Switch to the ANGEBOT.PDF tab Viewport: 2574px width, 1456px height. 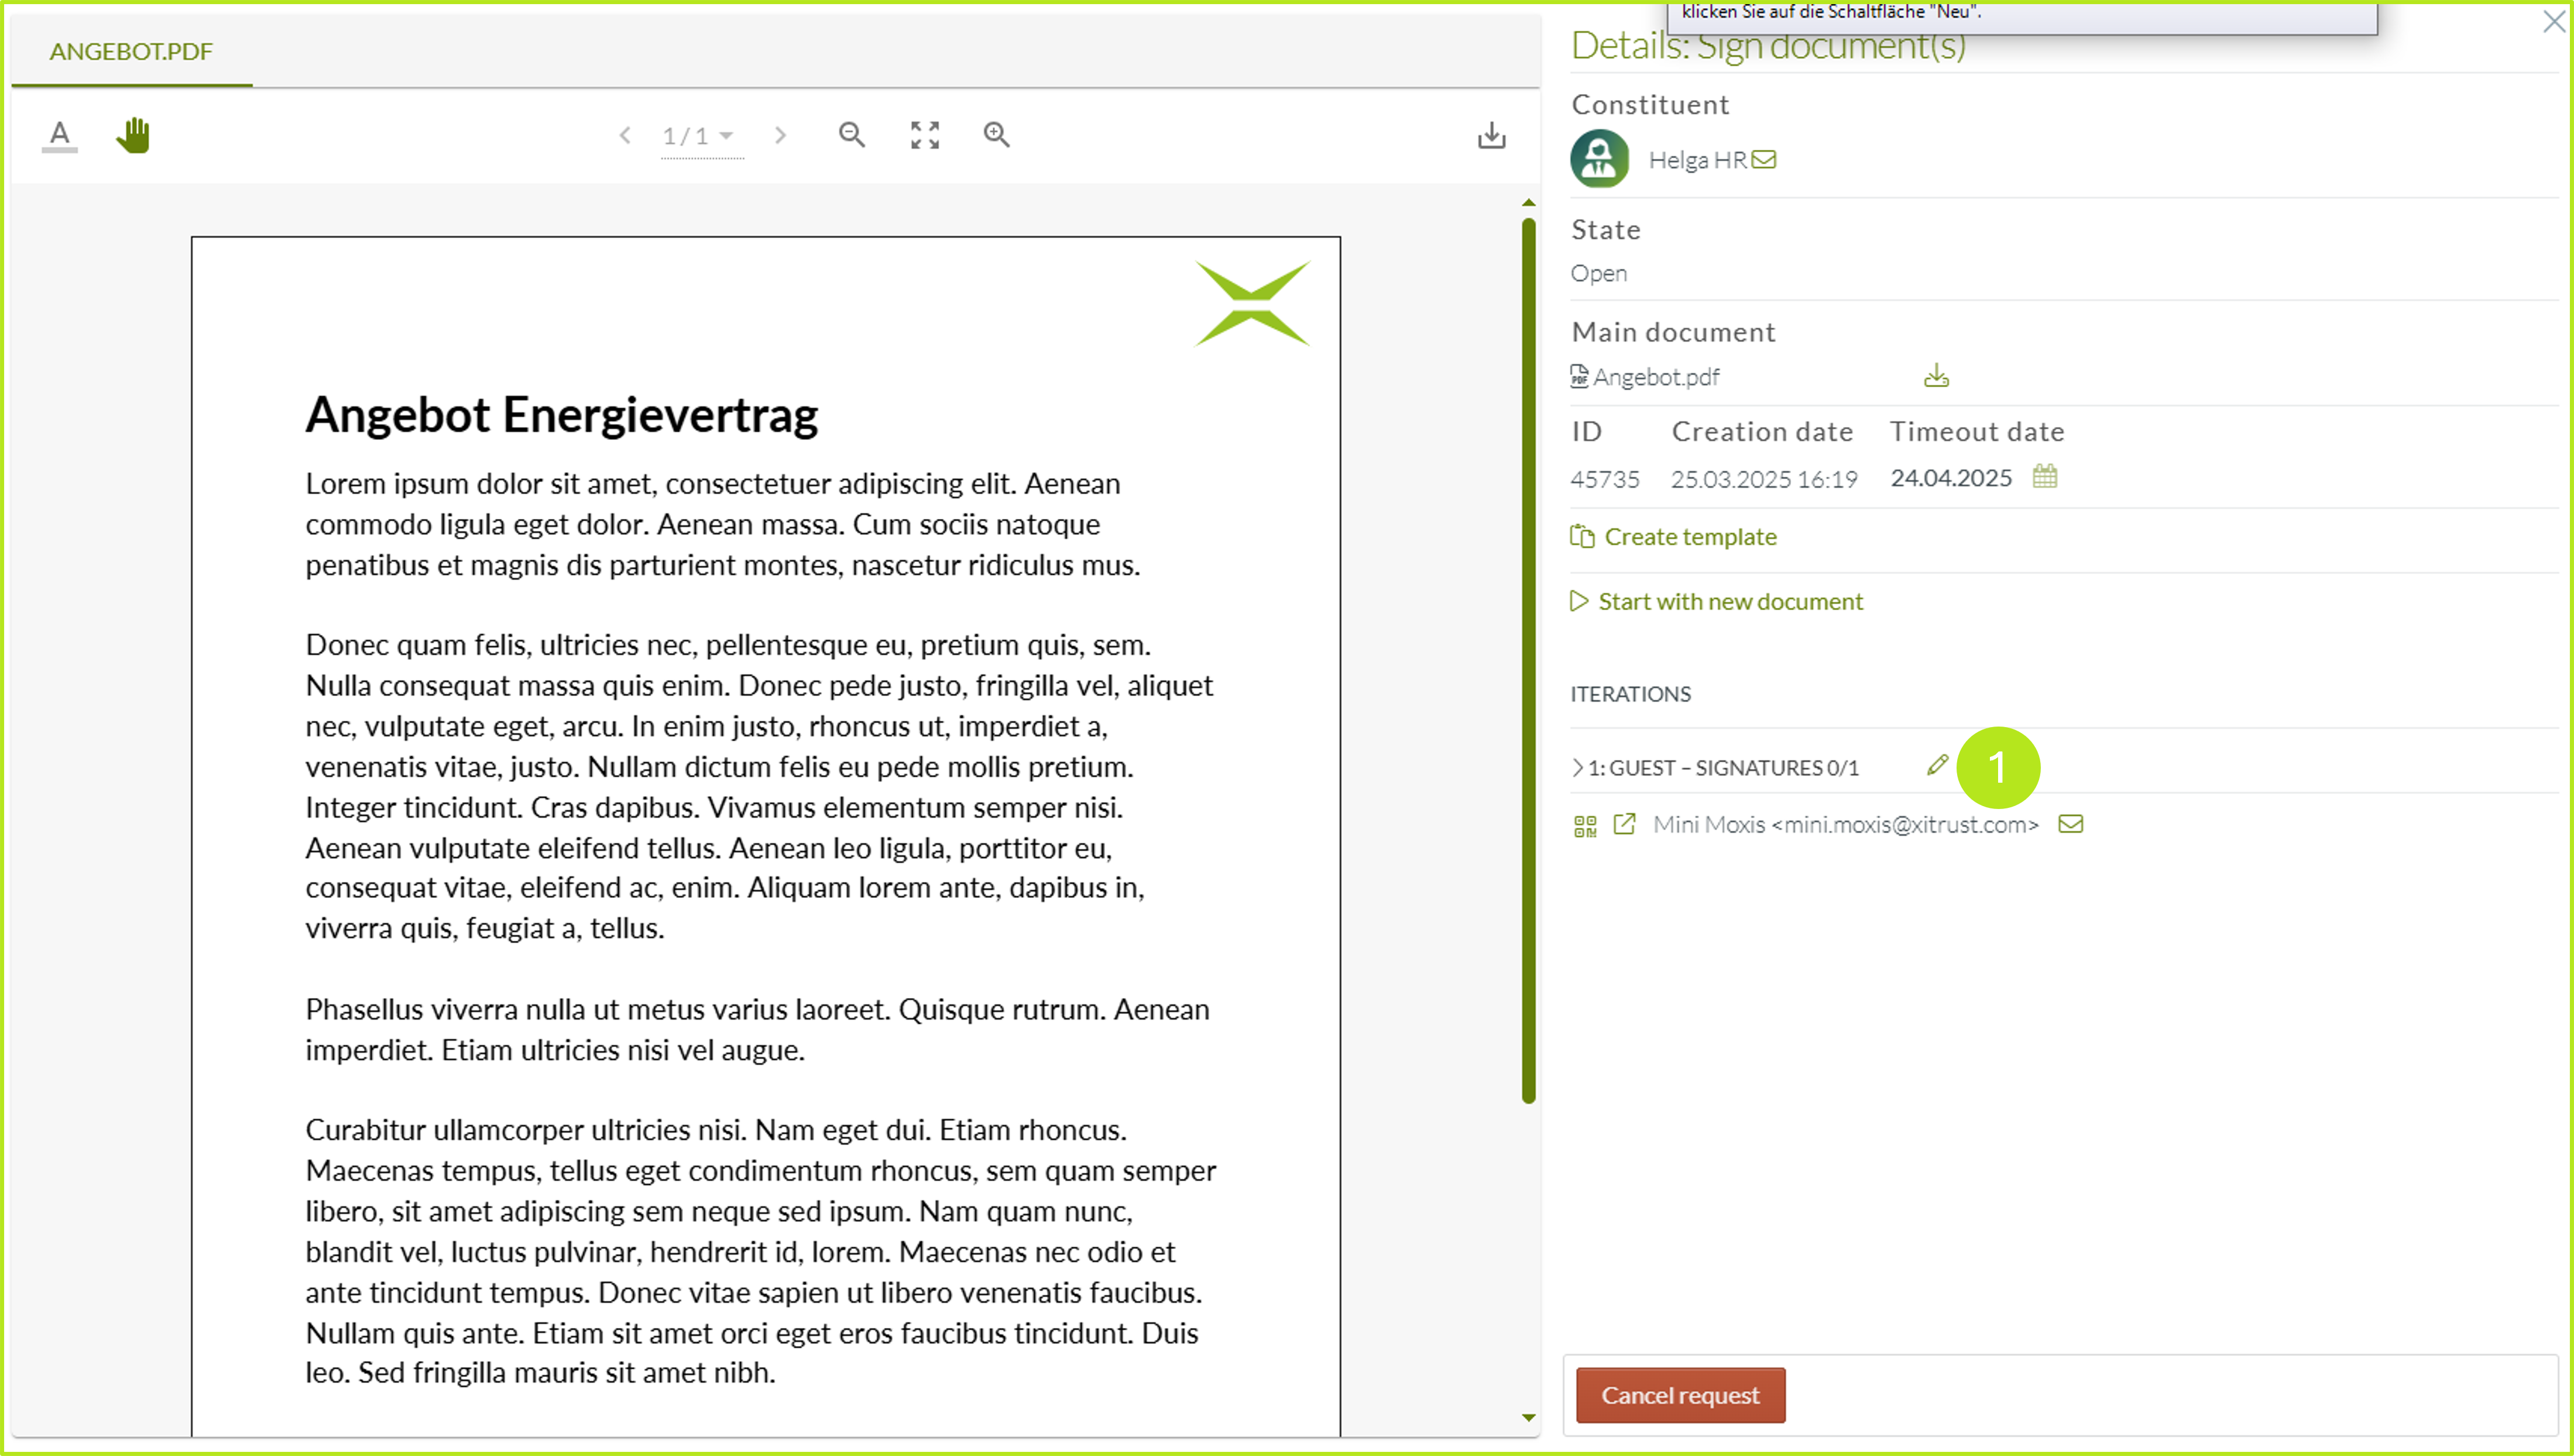click(131, 51)
